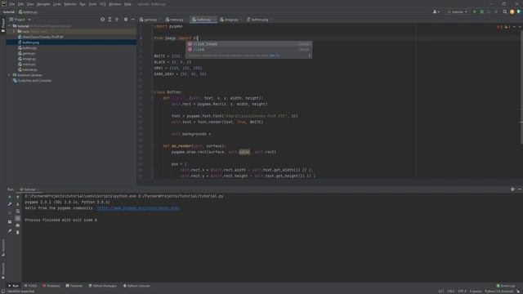Viewport: 523px width, 294px height.
Task: Select slice completion suggestion
Action: click(248, 49)
